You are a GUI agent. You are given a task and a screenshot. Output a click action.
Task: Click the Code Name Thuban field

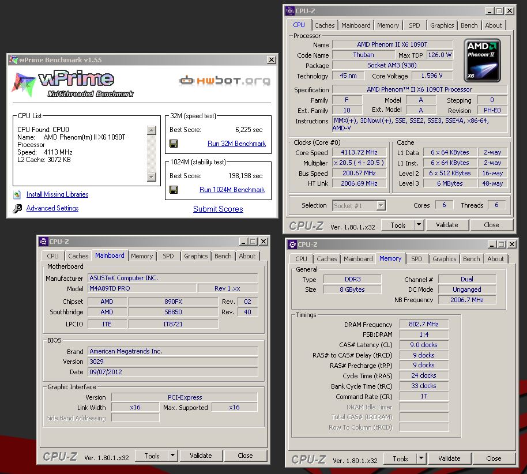[363, 55]
